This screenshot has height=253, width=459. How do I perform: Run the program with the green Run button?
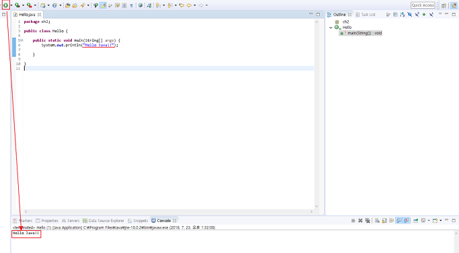5,5
